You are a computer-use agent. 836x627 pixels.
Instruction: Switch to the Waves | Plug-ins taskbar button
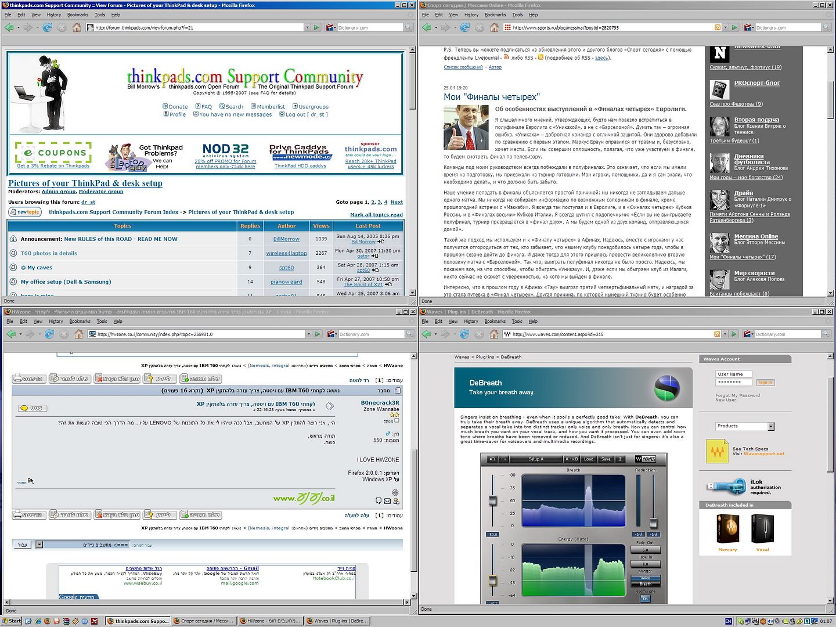(x=337, y=621)
